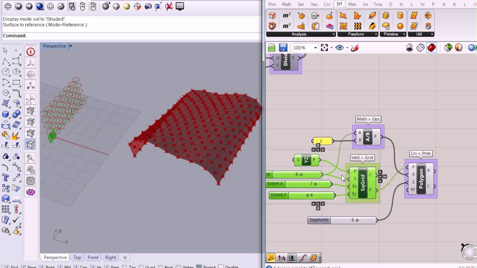Viewport: 477px width, 268px height.
Task: Click the yellow sphere Render icon
Action: point(127,6)
